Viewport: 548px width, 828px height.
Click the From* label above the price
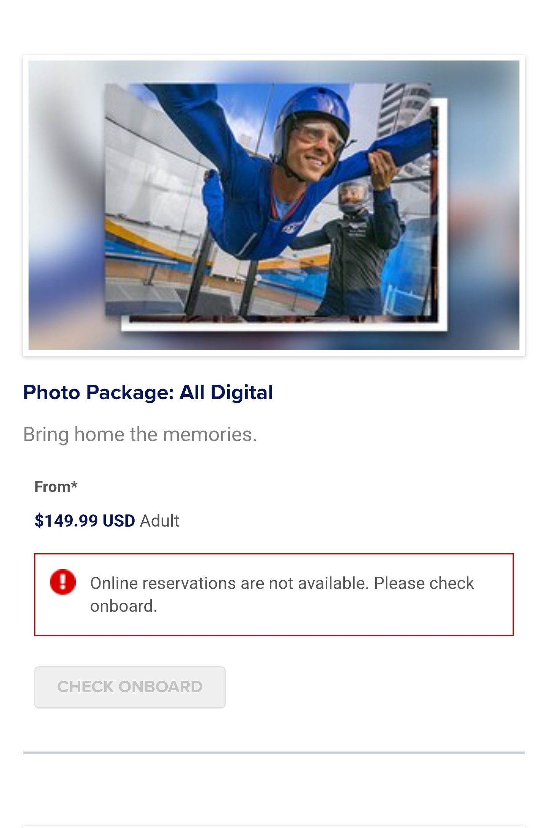click(x=56, y=487)
